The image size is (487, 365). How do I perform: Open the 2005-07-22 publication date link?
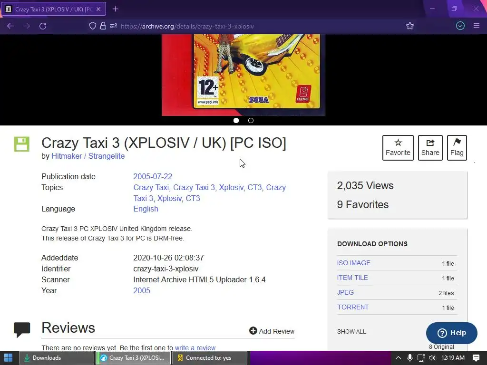pos(153,177)
